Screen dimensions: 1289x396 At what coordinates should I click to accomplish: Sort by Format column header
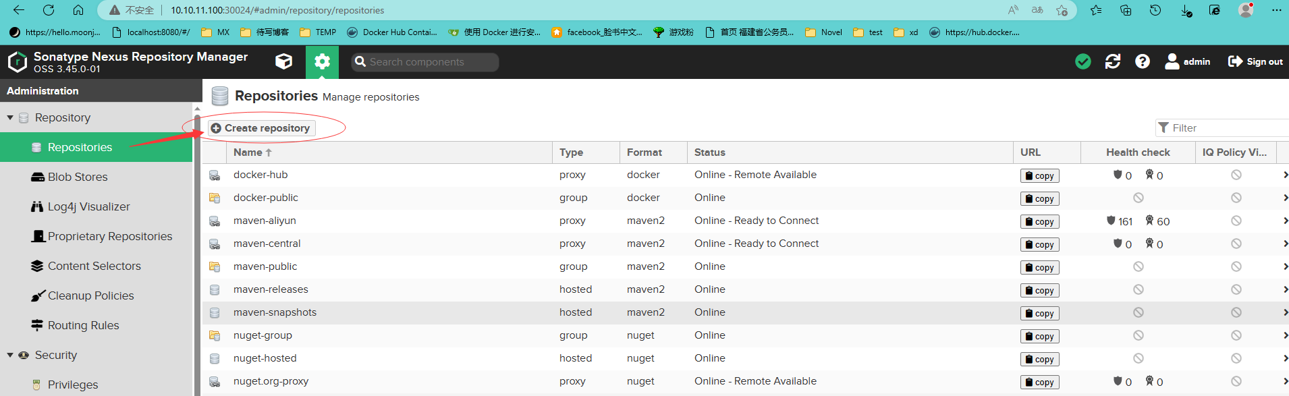[653, 152]
